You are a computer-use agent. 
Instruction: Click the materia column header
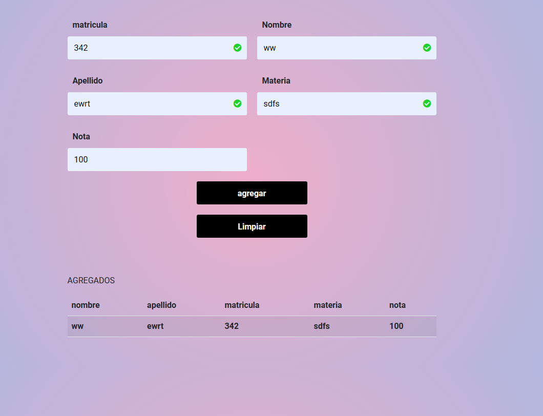point(328,305)
